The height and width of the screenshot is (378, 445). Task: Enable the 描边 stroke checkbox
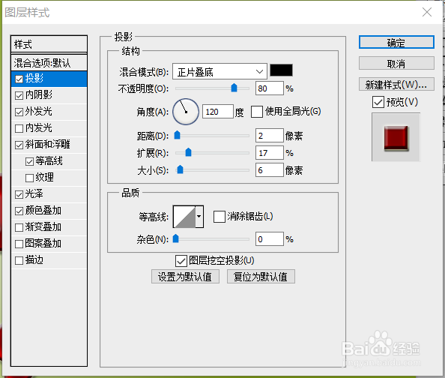point(19,260)
